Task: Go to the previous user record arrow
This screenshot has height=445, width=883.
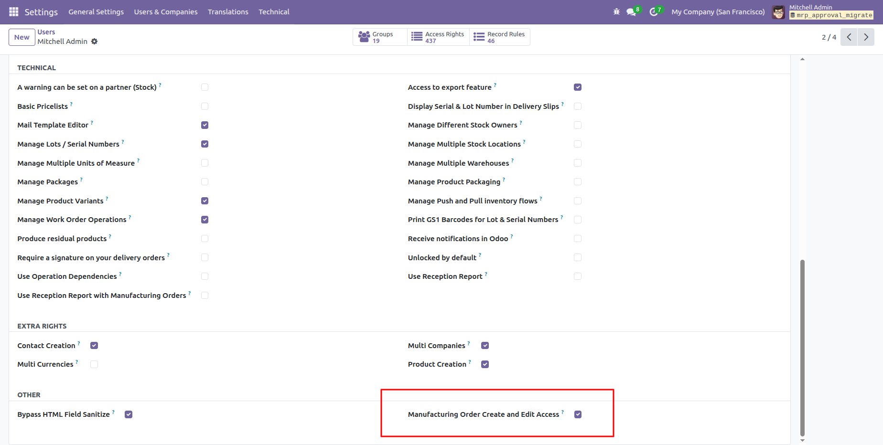Action: click(849, 37)
